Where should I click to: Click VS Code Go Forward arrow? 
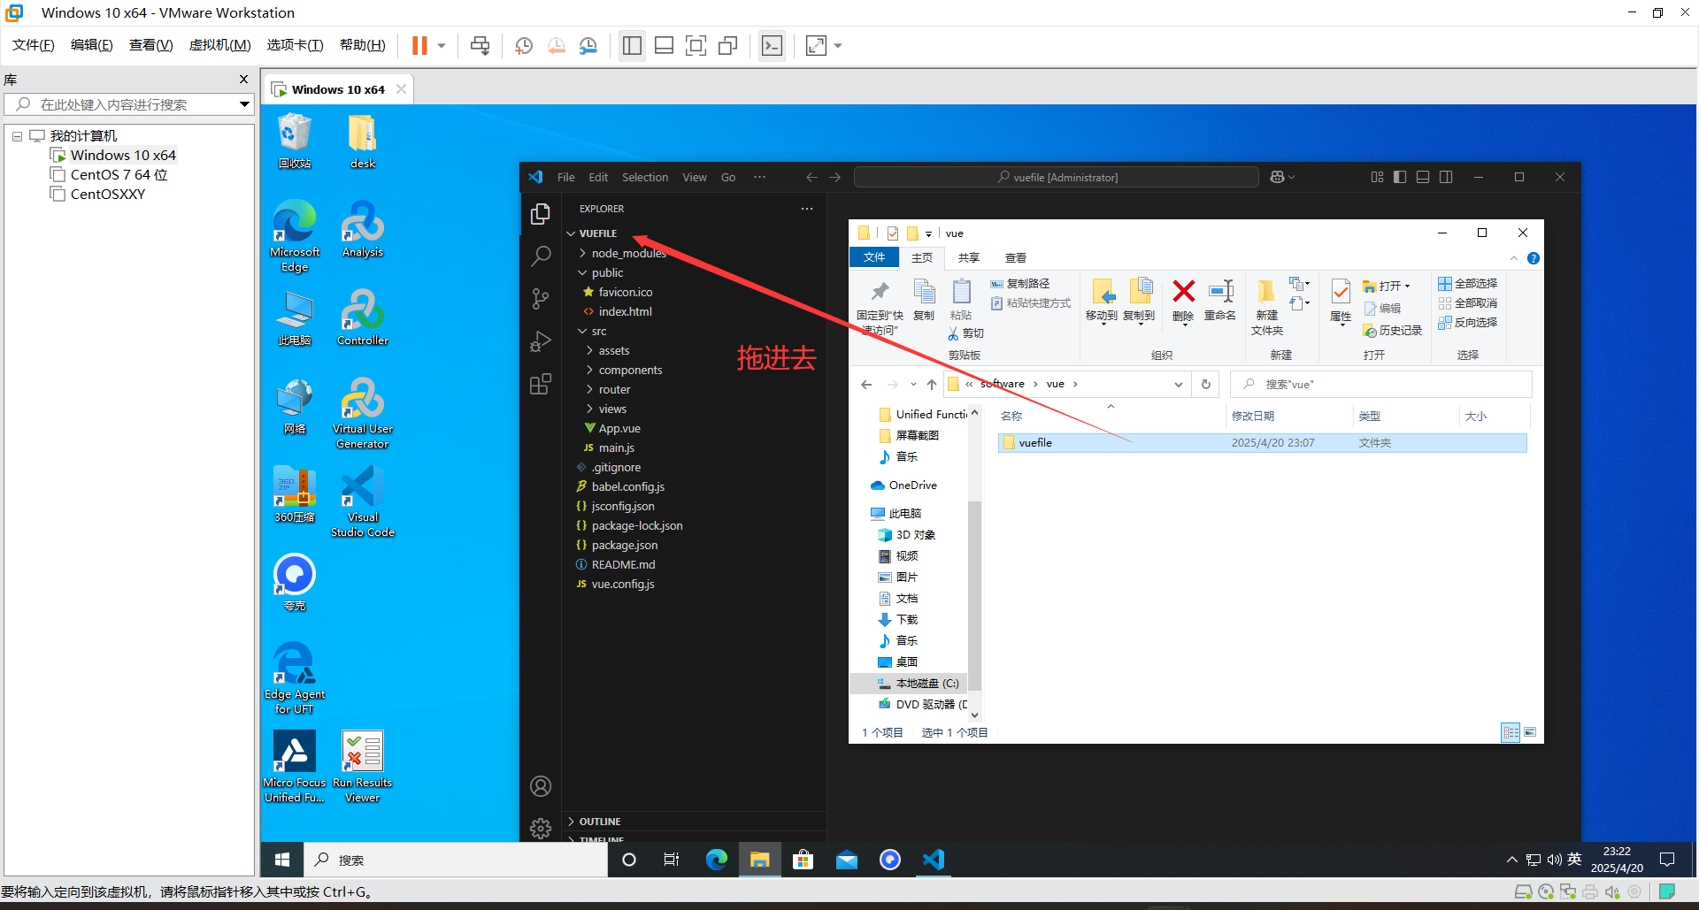tap(834, 177)
